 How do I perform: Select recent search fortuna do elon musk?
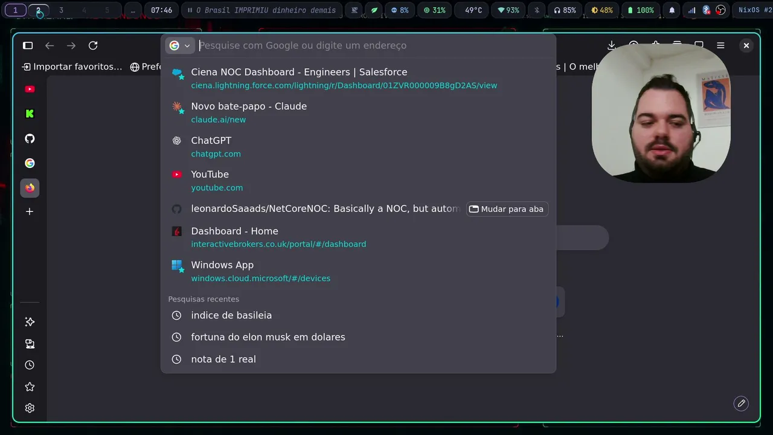pos(358,337)
